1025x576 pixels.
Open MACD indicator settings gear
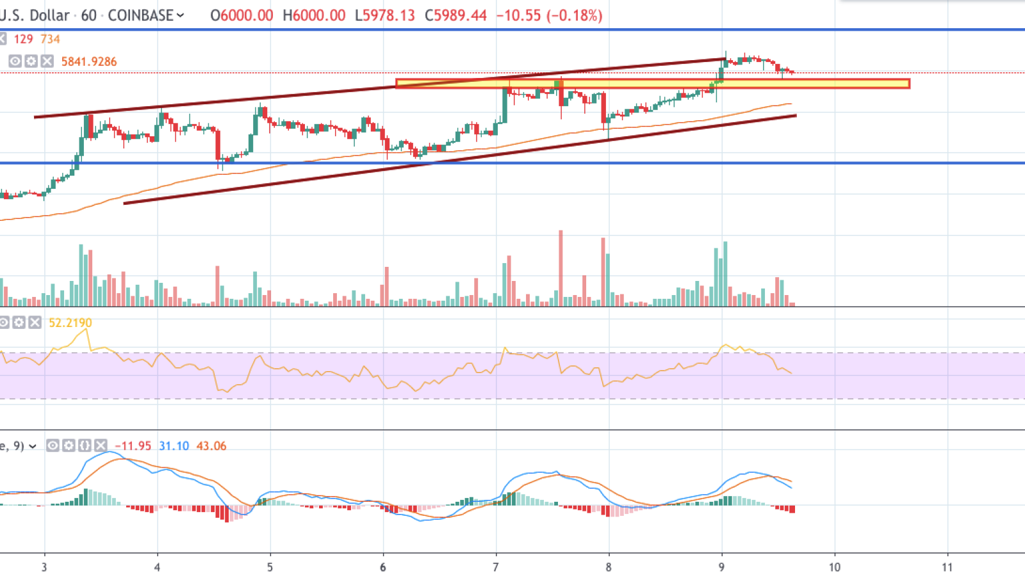pos(69,445)
